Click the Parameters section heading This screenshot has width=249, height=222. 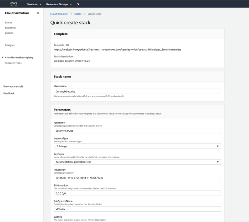click(x=62, y=110)
